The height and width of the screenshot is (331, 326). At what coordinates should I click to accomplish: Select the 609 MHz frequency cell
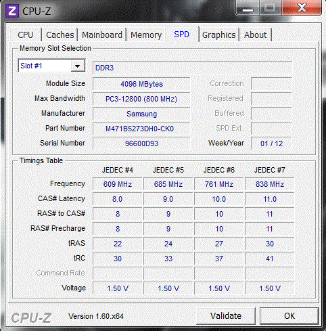118,184
